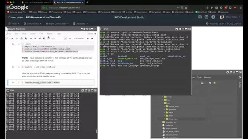Open a new browser tab with the plus button
Screen dimensions: 248x139
point(87,2)
